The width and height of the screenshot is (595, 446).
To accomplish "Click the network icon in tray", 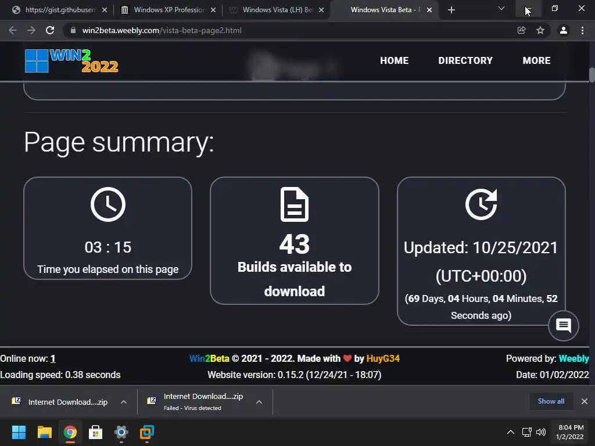I will (x=526, y=432).
